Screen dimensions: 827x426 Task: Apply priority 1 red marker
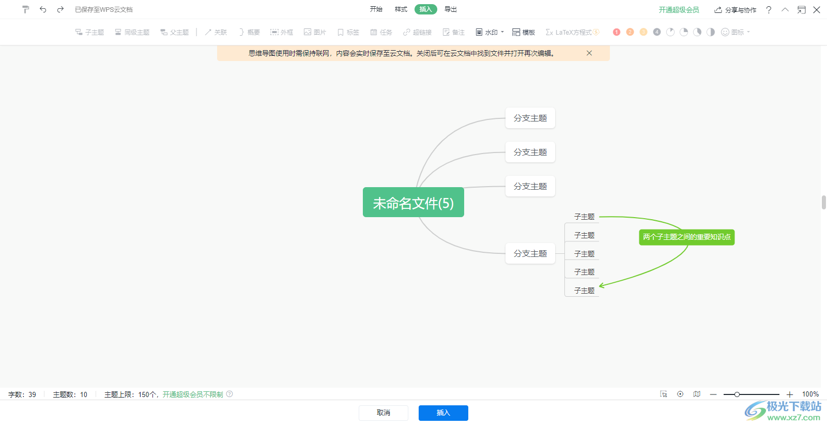[617, 32]
